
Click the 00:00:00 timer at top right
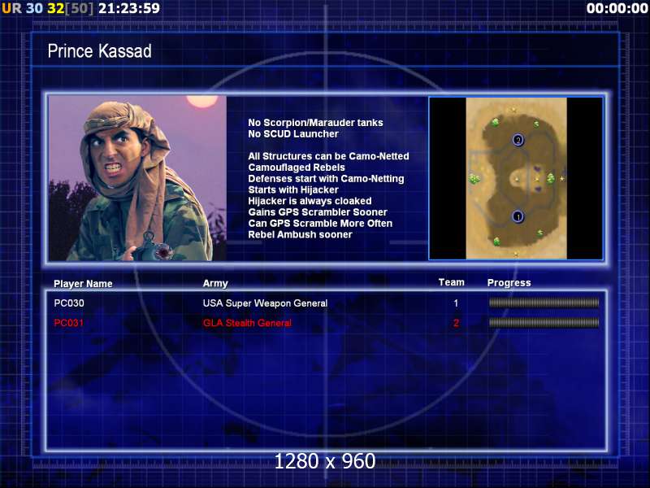[617, 8]
